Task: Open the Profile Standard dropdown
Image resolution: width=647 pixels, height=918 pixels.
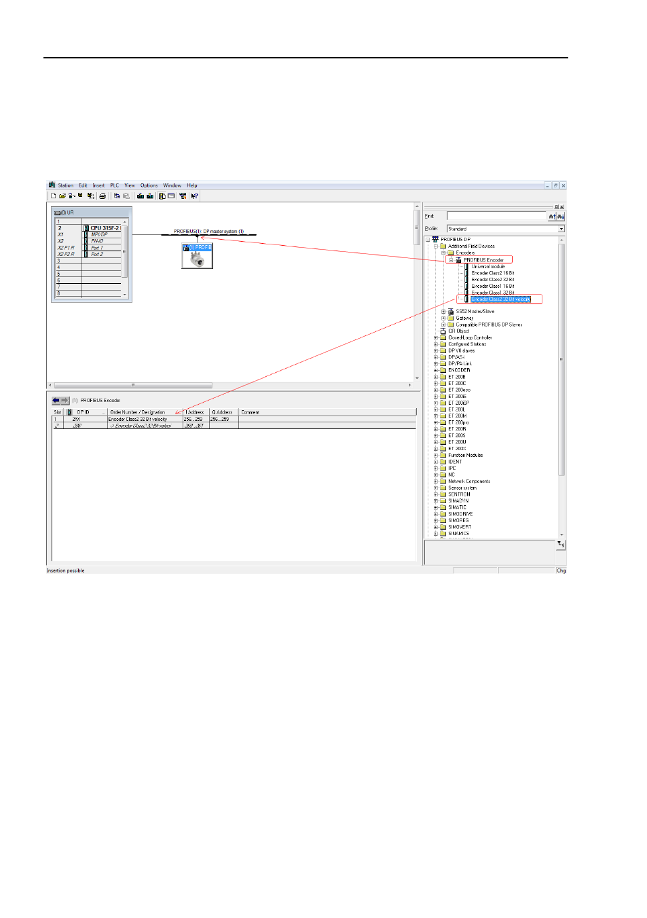Action: [561, 229]
